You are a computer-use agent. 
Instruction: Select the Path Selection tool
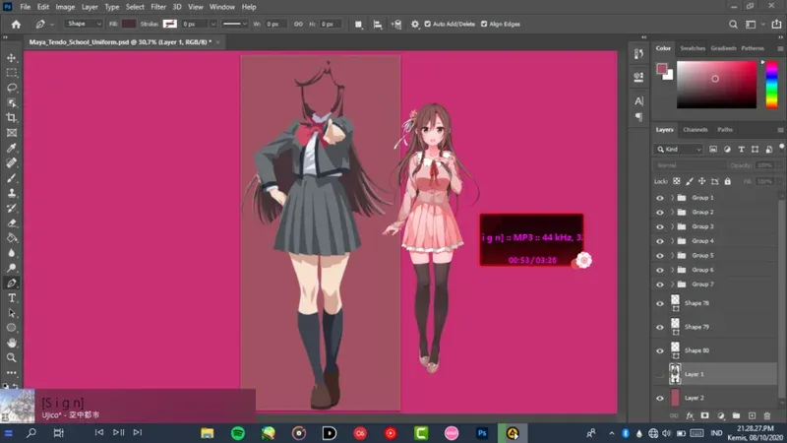(12, 313)
